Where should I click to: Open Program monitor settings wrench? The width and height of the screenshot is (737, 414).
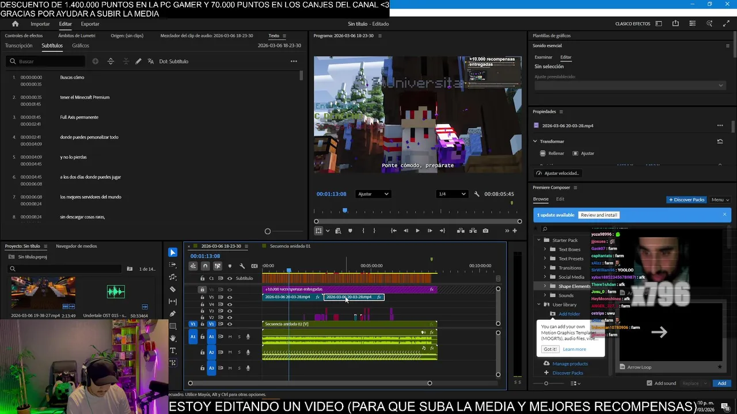[x=476, y=194]
